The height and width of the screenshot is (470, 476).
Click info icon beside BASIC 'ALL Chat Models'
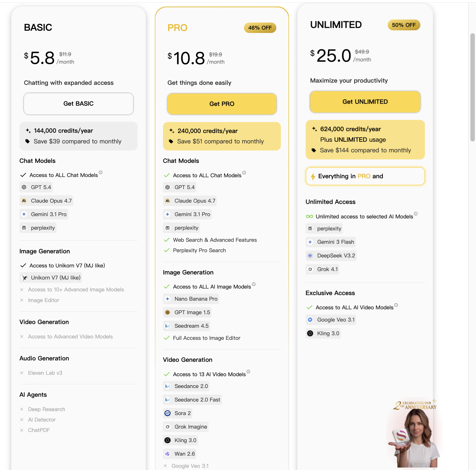[101, 172]
